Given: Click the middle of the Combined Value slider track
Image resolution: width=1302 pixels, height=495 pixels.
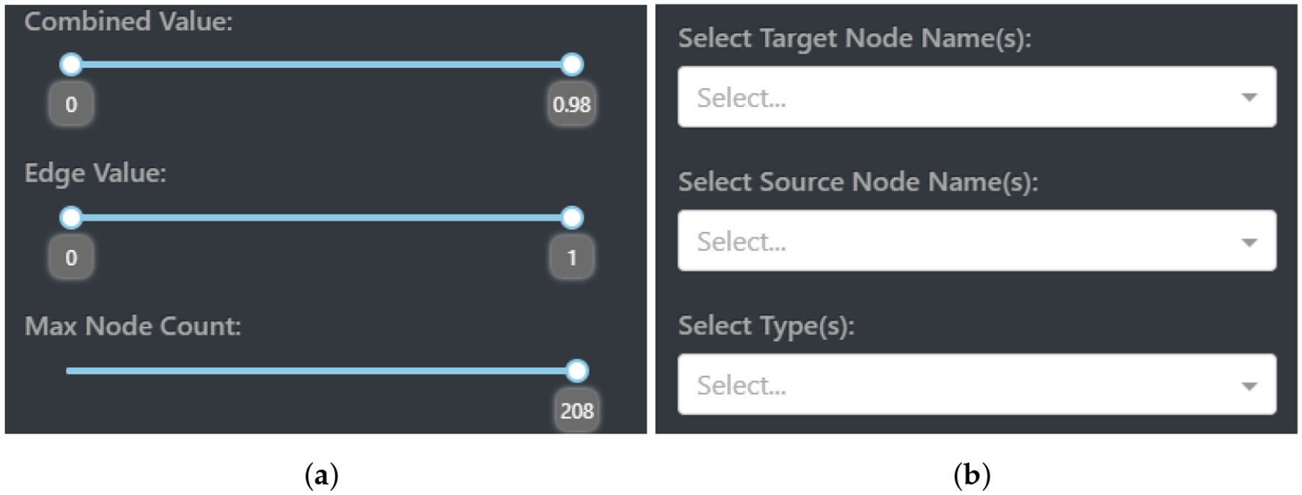Looking at the screenshot, I should [x=321, y=64].
